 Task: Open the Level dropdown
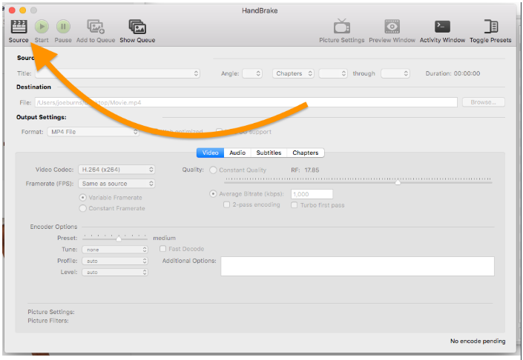[115, 272]
